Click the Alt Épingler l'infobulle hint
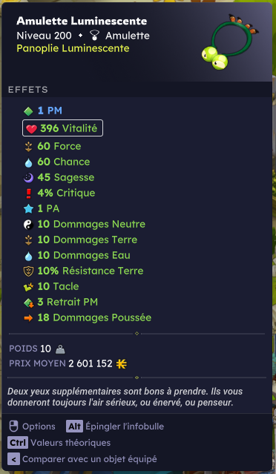Screen dimensions: 276x474 115,427
